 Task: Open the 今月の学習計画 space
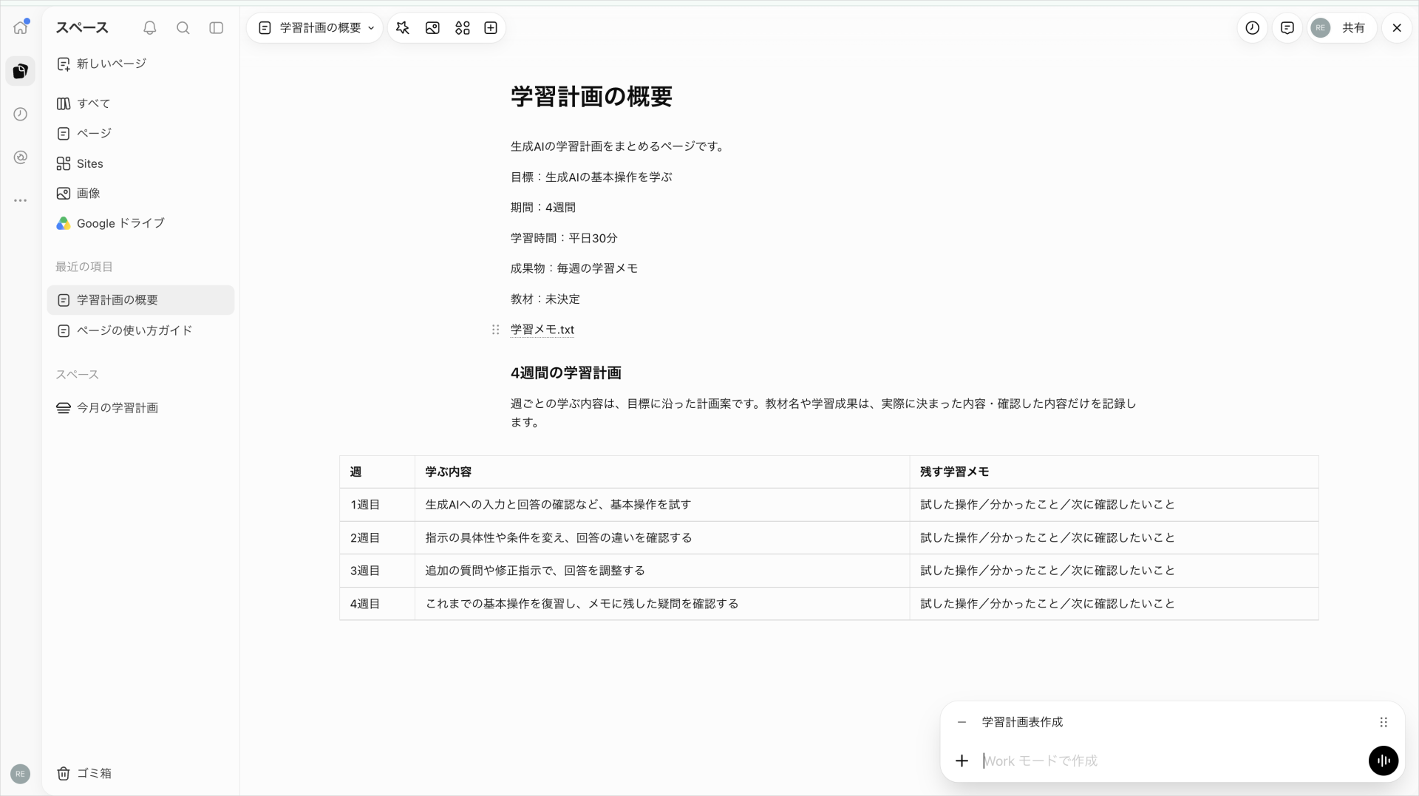140,408
